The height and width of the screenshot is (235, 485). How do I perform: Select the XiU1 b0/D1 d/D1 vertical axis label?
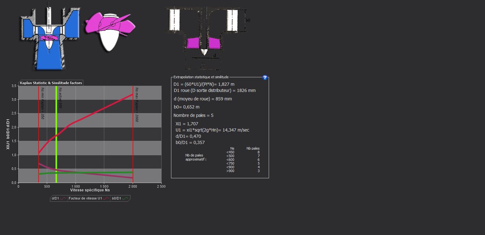(8, 134)
